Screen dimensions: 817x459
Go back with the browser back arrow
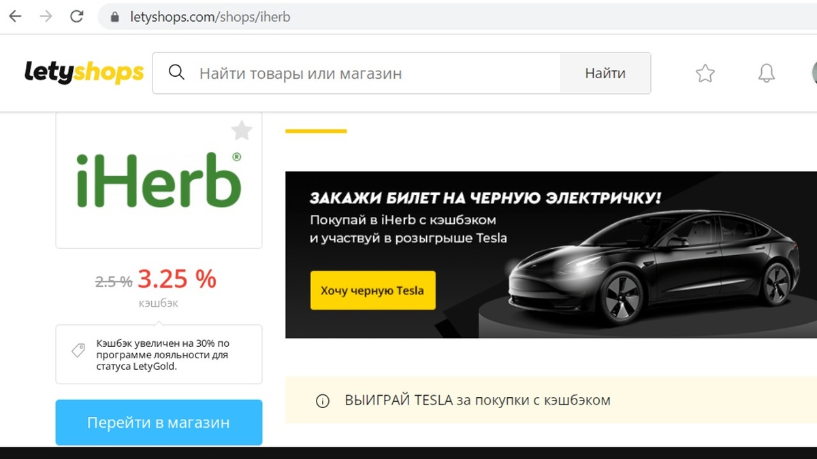pos(15,16)
